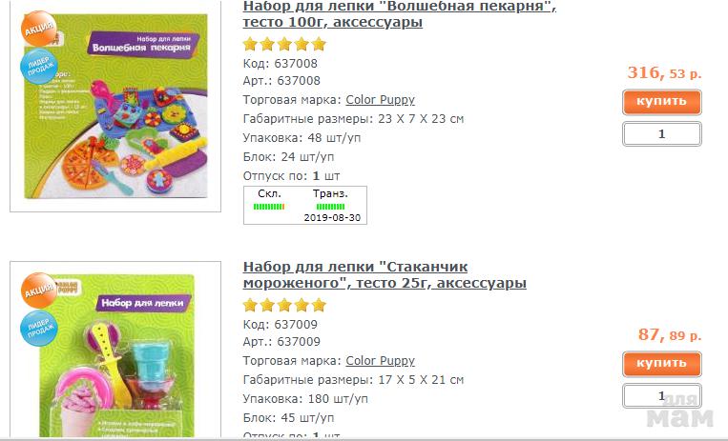Click the first rating star of "Волшебная пекарня"
This screenshot has width=728, height=441.
250,44
